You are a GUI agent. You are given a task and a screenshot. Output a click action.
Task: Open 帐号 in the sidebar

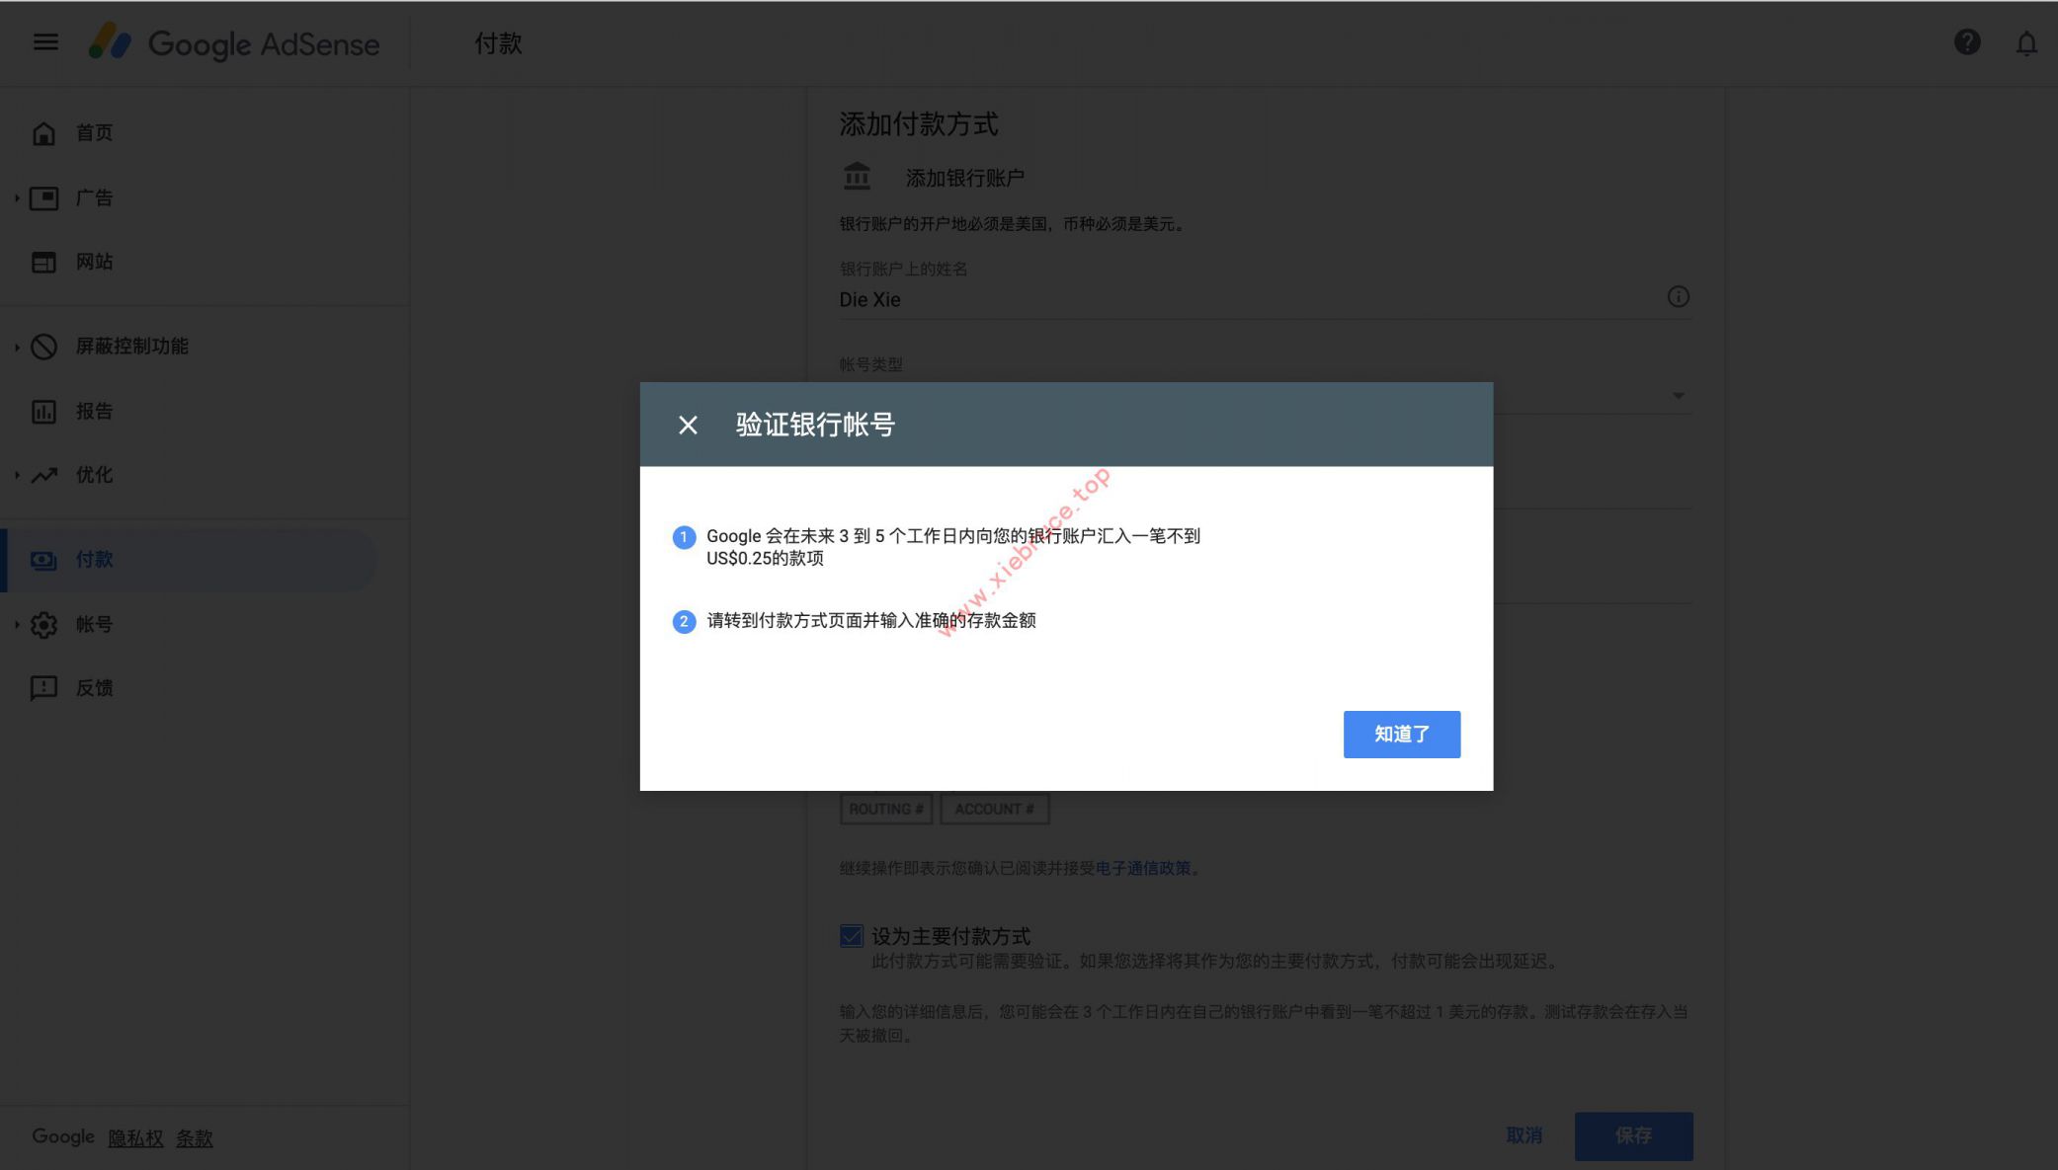(95, 625)
